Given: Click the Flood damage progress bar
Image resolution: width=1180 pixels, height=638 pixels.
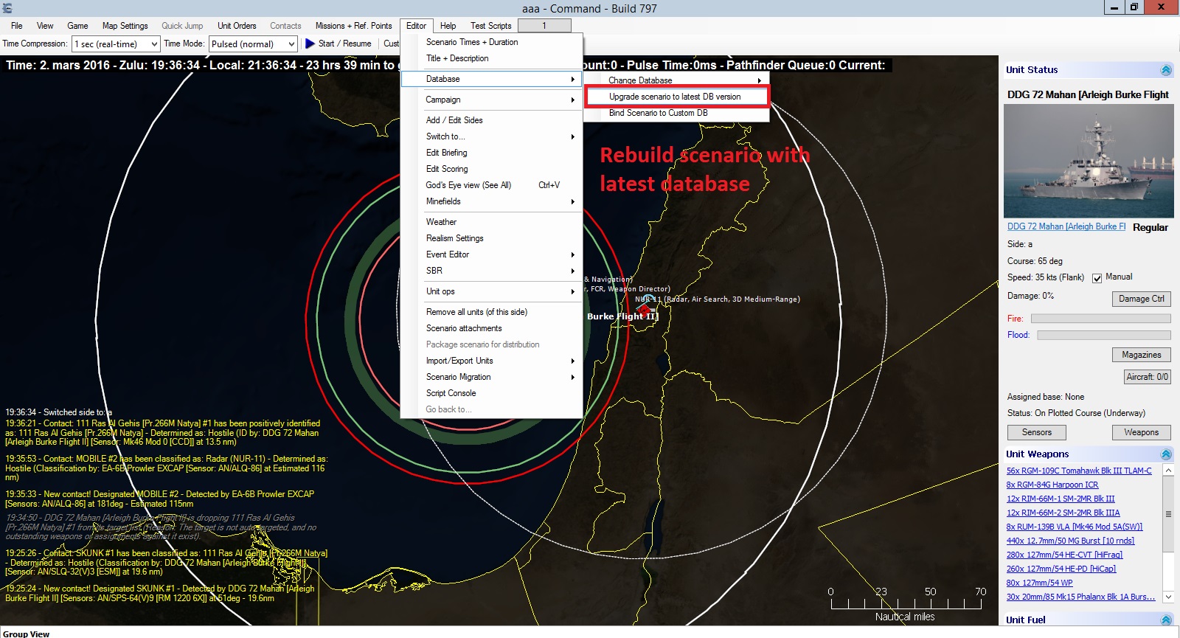Looking at the screenshot, I should [x=1103, y=335].
